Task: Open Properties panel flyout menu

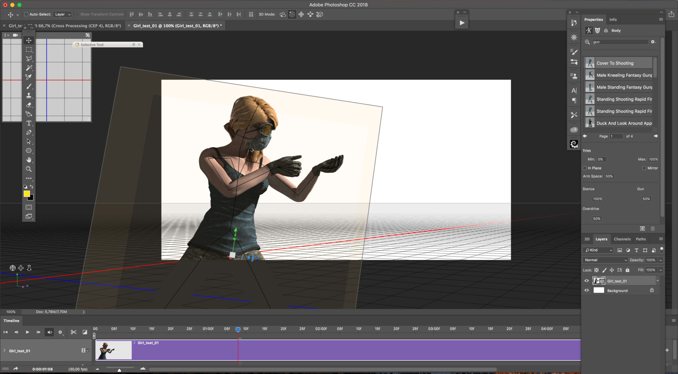Action: point(661,20)
